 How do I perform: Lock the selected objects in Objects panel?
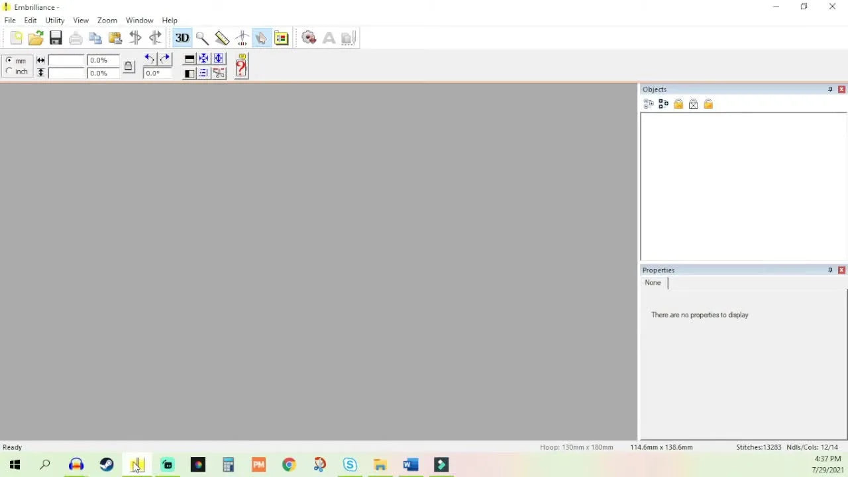(x=678, y=103)
